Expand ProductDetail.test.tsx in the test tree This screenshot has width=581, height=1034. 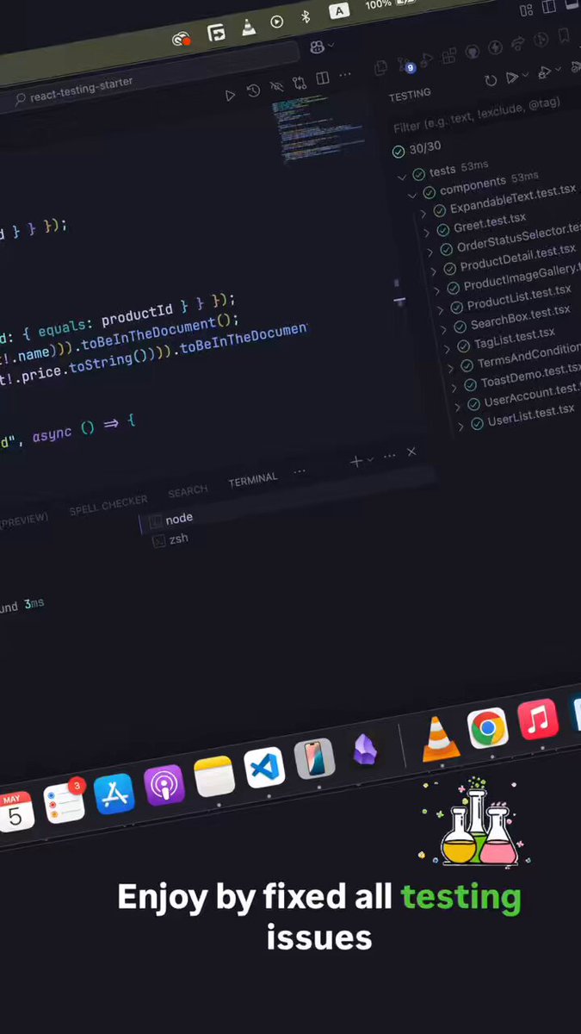click(433, 271)
